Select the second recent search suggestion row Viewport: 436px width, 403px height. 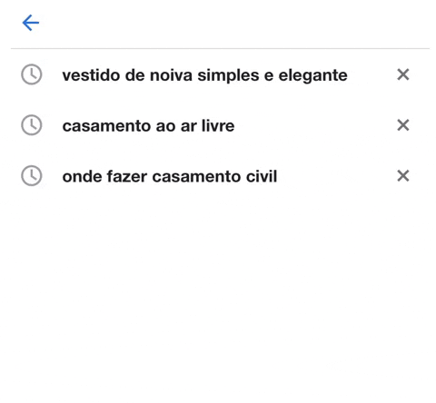218,125
